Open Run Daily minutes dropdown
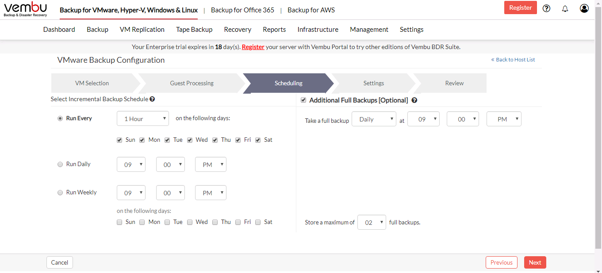 (170, 164)
